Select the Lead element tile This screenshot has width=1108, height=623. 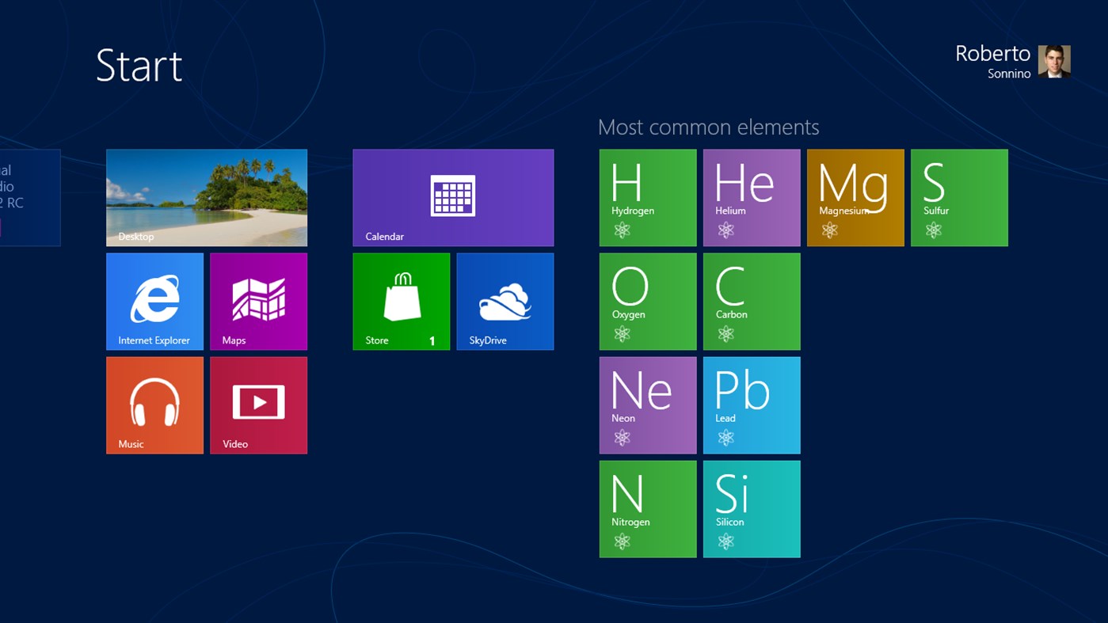coord(751,405)
